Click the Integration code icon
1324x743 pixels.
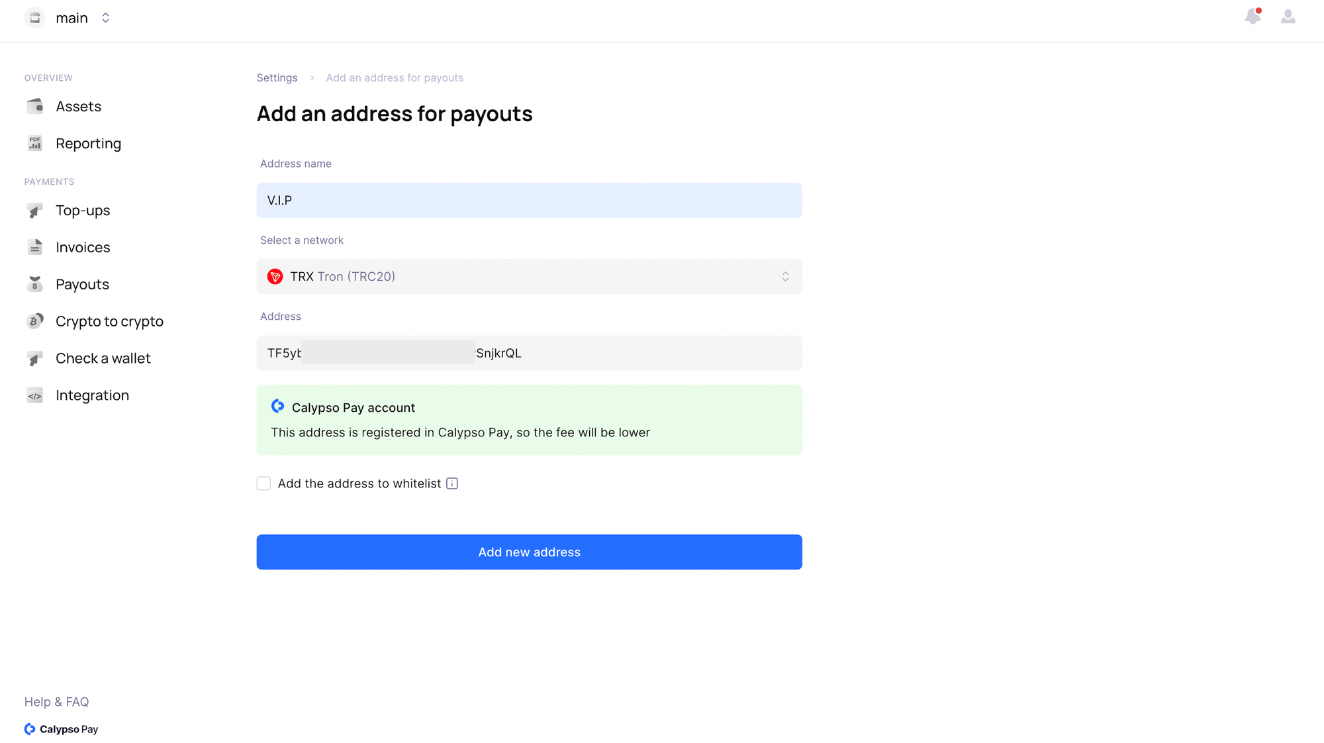pos(35,395)
